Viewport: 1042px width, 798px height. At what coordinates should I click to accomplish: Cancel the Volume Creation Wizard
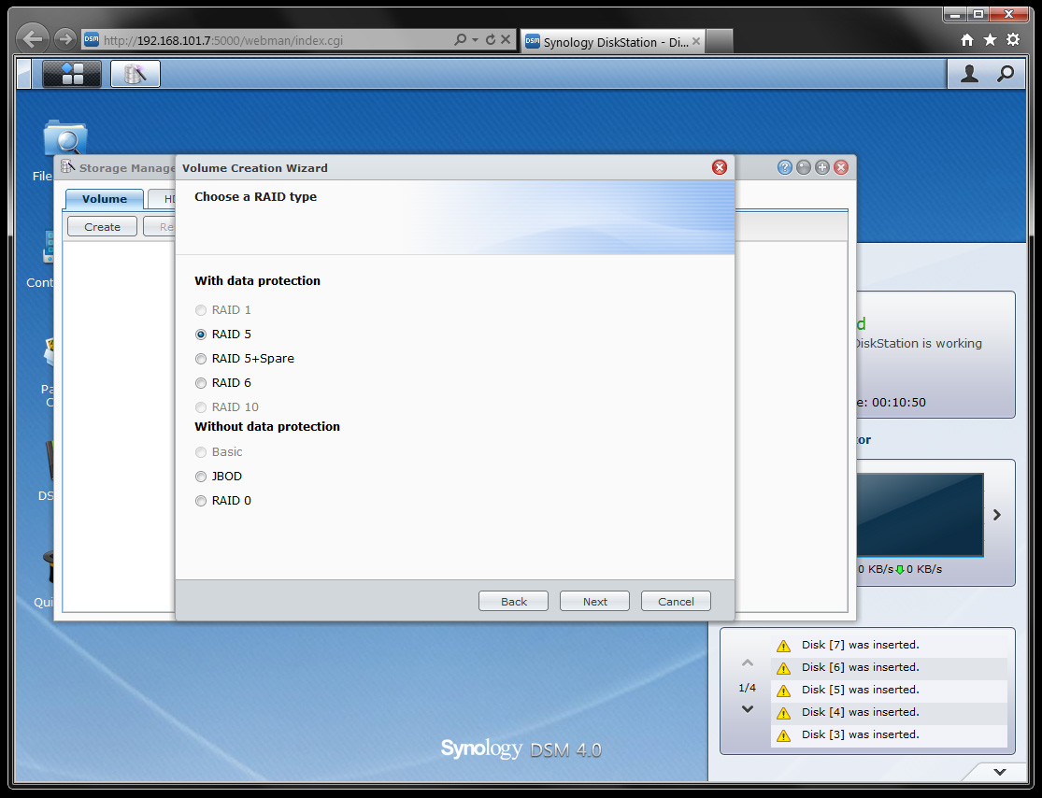pyautogui.click(x=676, y=602)
